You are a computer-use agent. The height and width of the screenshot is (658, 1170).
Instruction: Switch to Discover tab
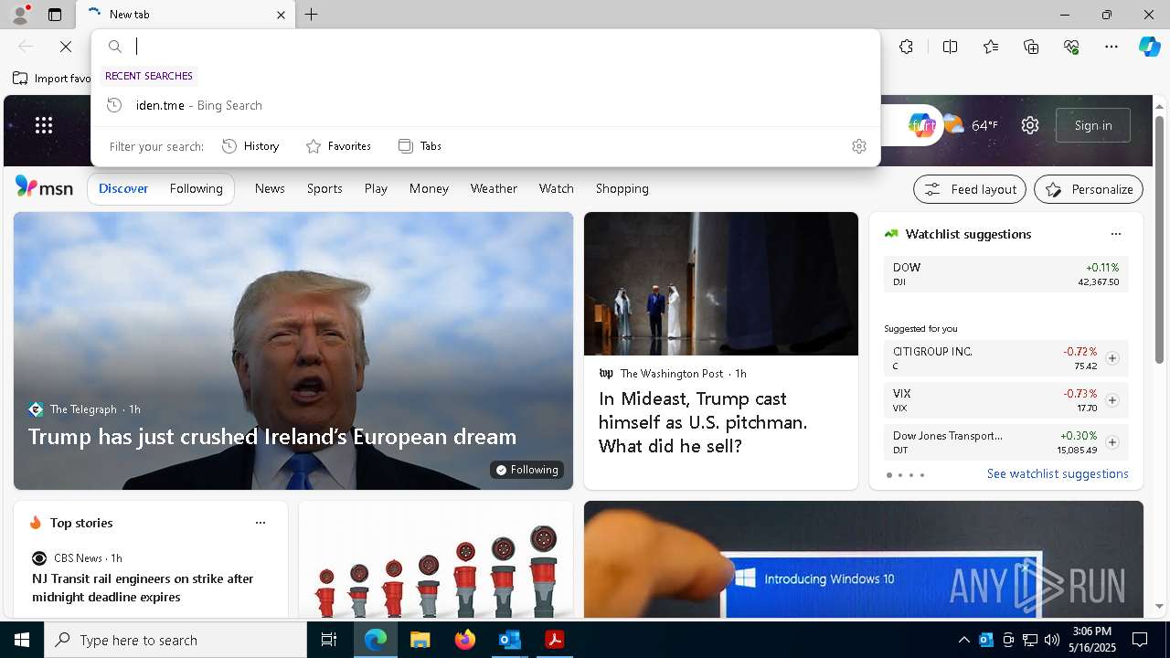[123, 188]
